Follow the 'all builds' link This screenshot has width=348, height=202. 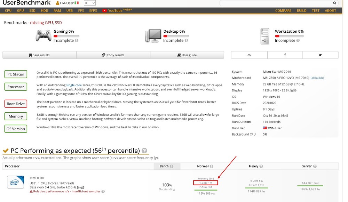click(x=317, y=78)
